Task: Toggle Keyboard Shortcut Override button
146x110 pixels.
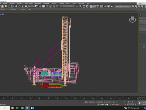Action: click(x=43, y=6)
